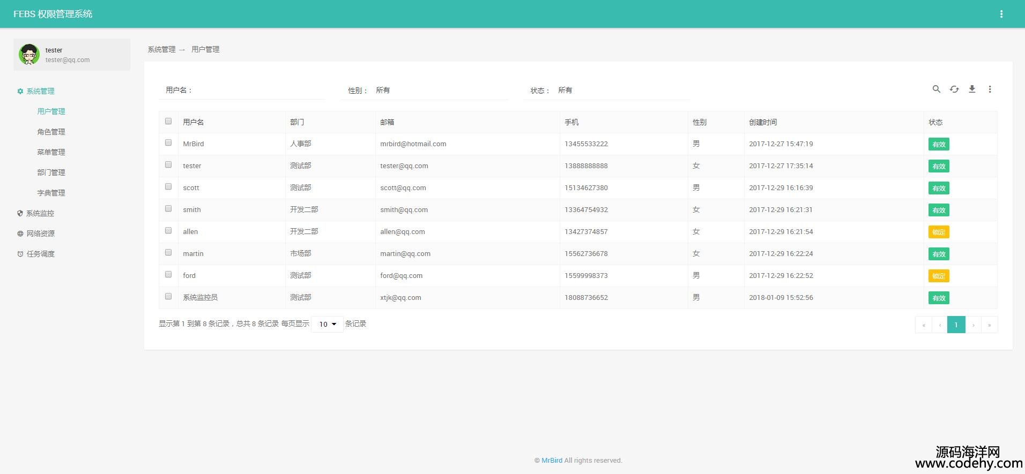
Task: Open 字典管理 in the sidebar
Action: (51, 193)
